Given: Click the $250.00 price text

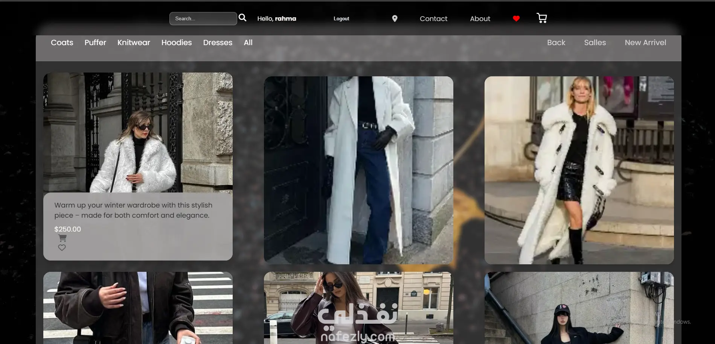Looking at the screenshot, I should (67, 229).
